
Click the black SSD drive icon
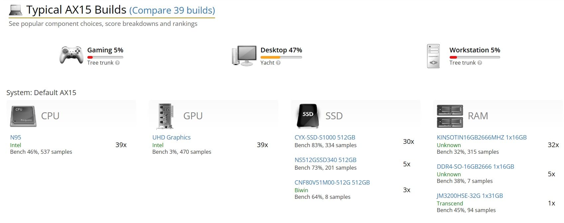coord(308,116)
